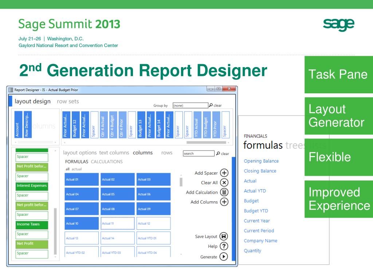
Task: Select the Account column block
Action: click(x=18, y=125)
